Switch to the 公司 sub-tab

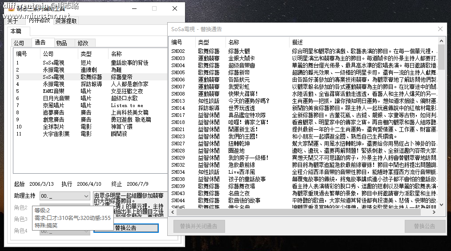(19, 43)
